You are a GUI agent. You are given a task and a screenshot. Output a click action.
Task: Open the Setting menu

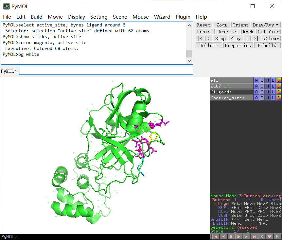coord(99,17)
